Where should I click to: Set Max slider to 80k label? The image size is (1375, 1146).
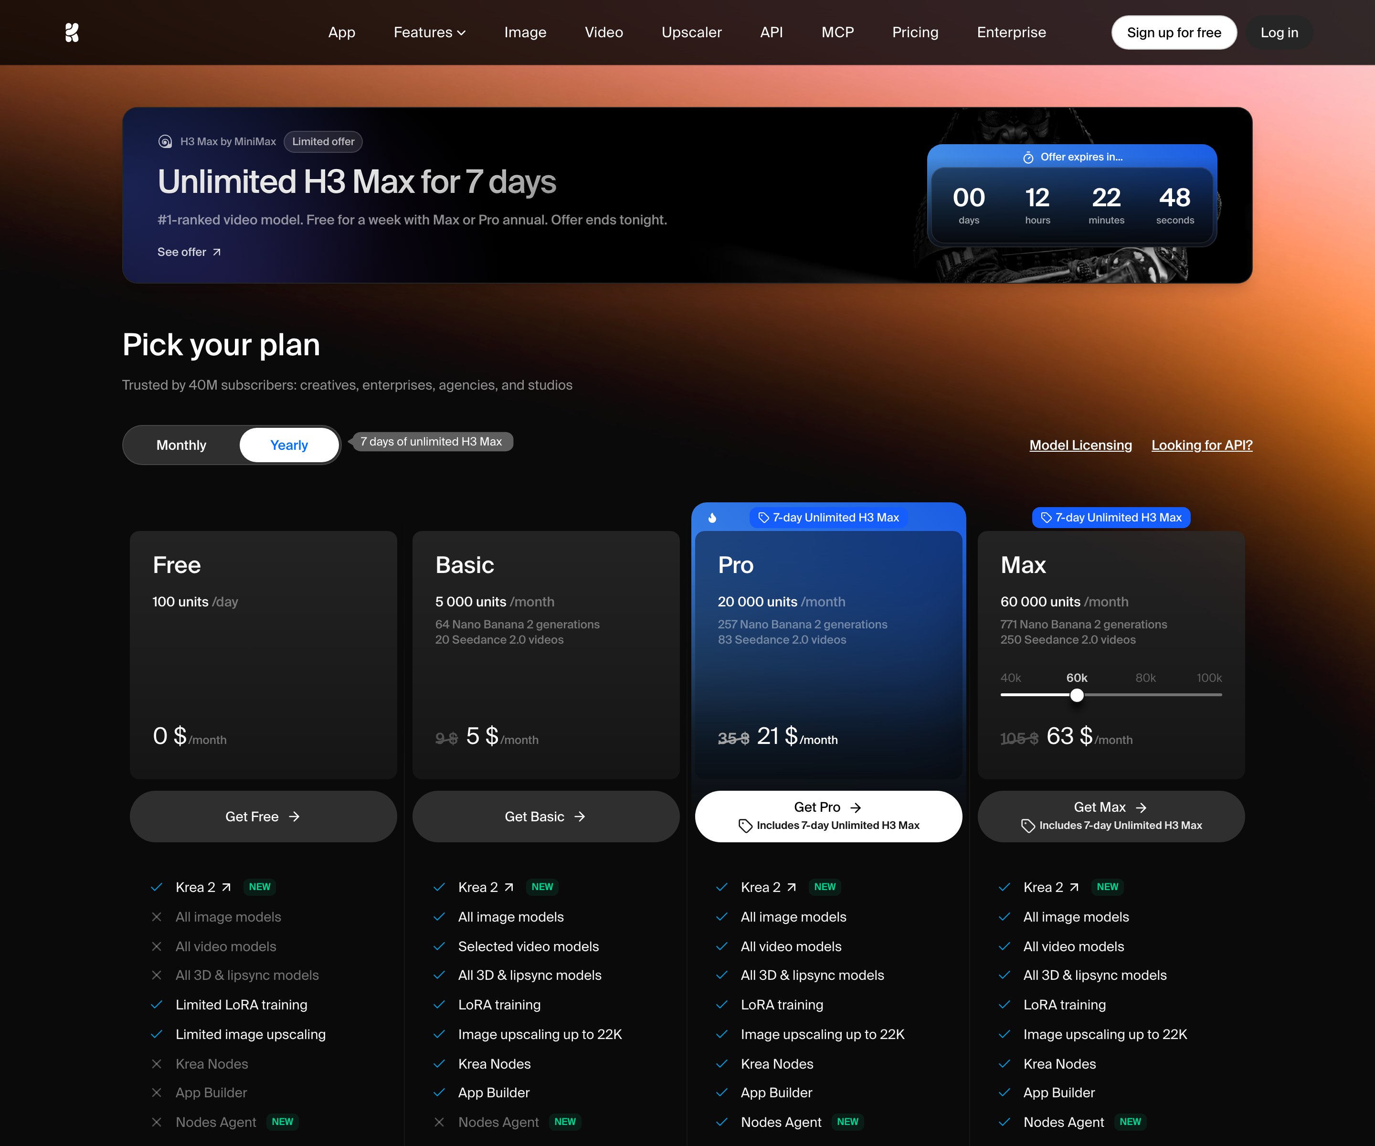click(1145, 678)
